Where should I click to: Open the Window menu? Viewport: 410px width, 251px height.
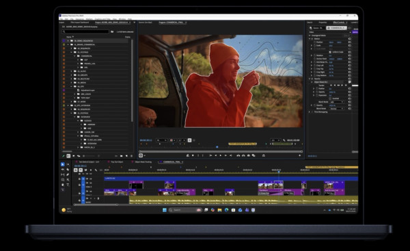pos(122,19)
